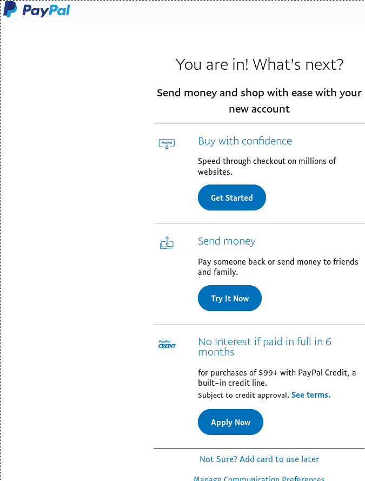The image size is (365, 481).
Task: Click the Send money upload icon
Action: (167, 243)
